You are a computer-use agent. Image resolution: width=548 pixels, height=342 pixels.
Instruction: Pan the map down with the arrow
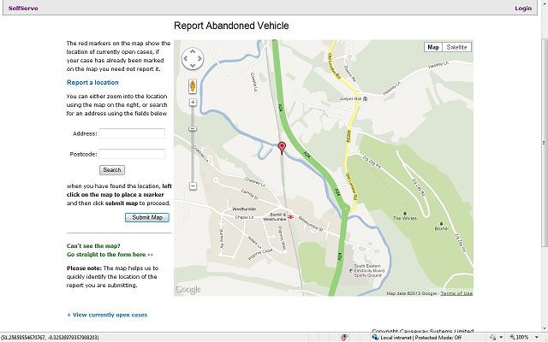193,66
